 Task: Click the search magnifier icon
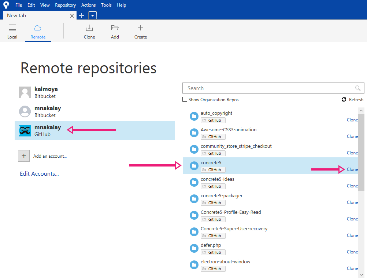(x=357, y=88)
